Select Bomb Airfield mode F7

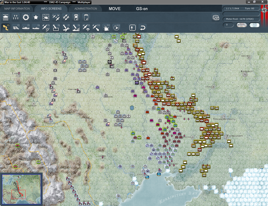pos(66,27)
